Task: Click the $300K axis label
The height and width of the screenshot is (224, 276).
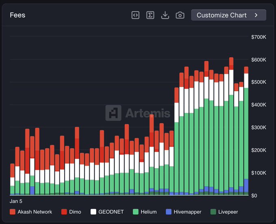Action: 259,127
